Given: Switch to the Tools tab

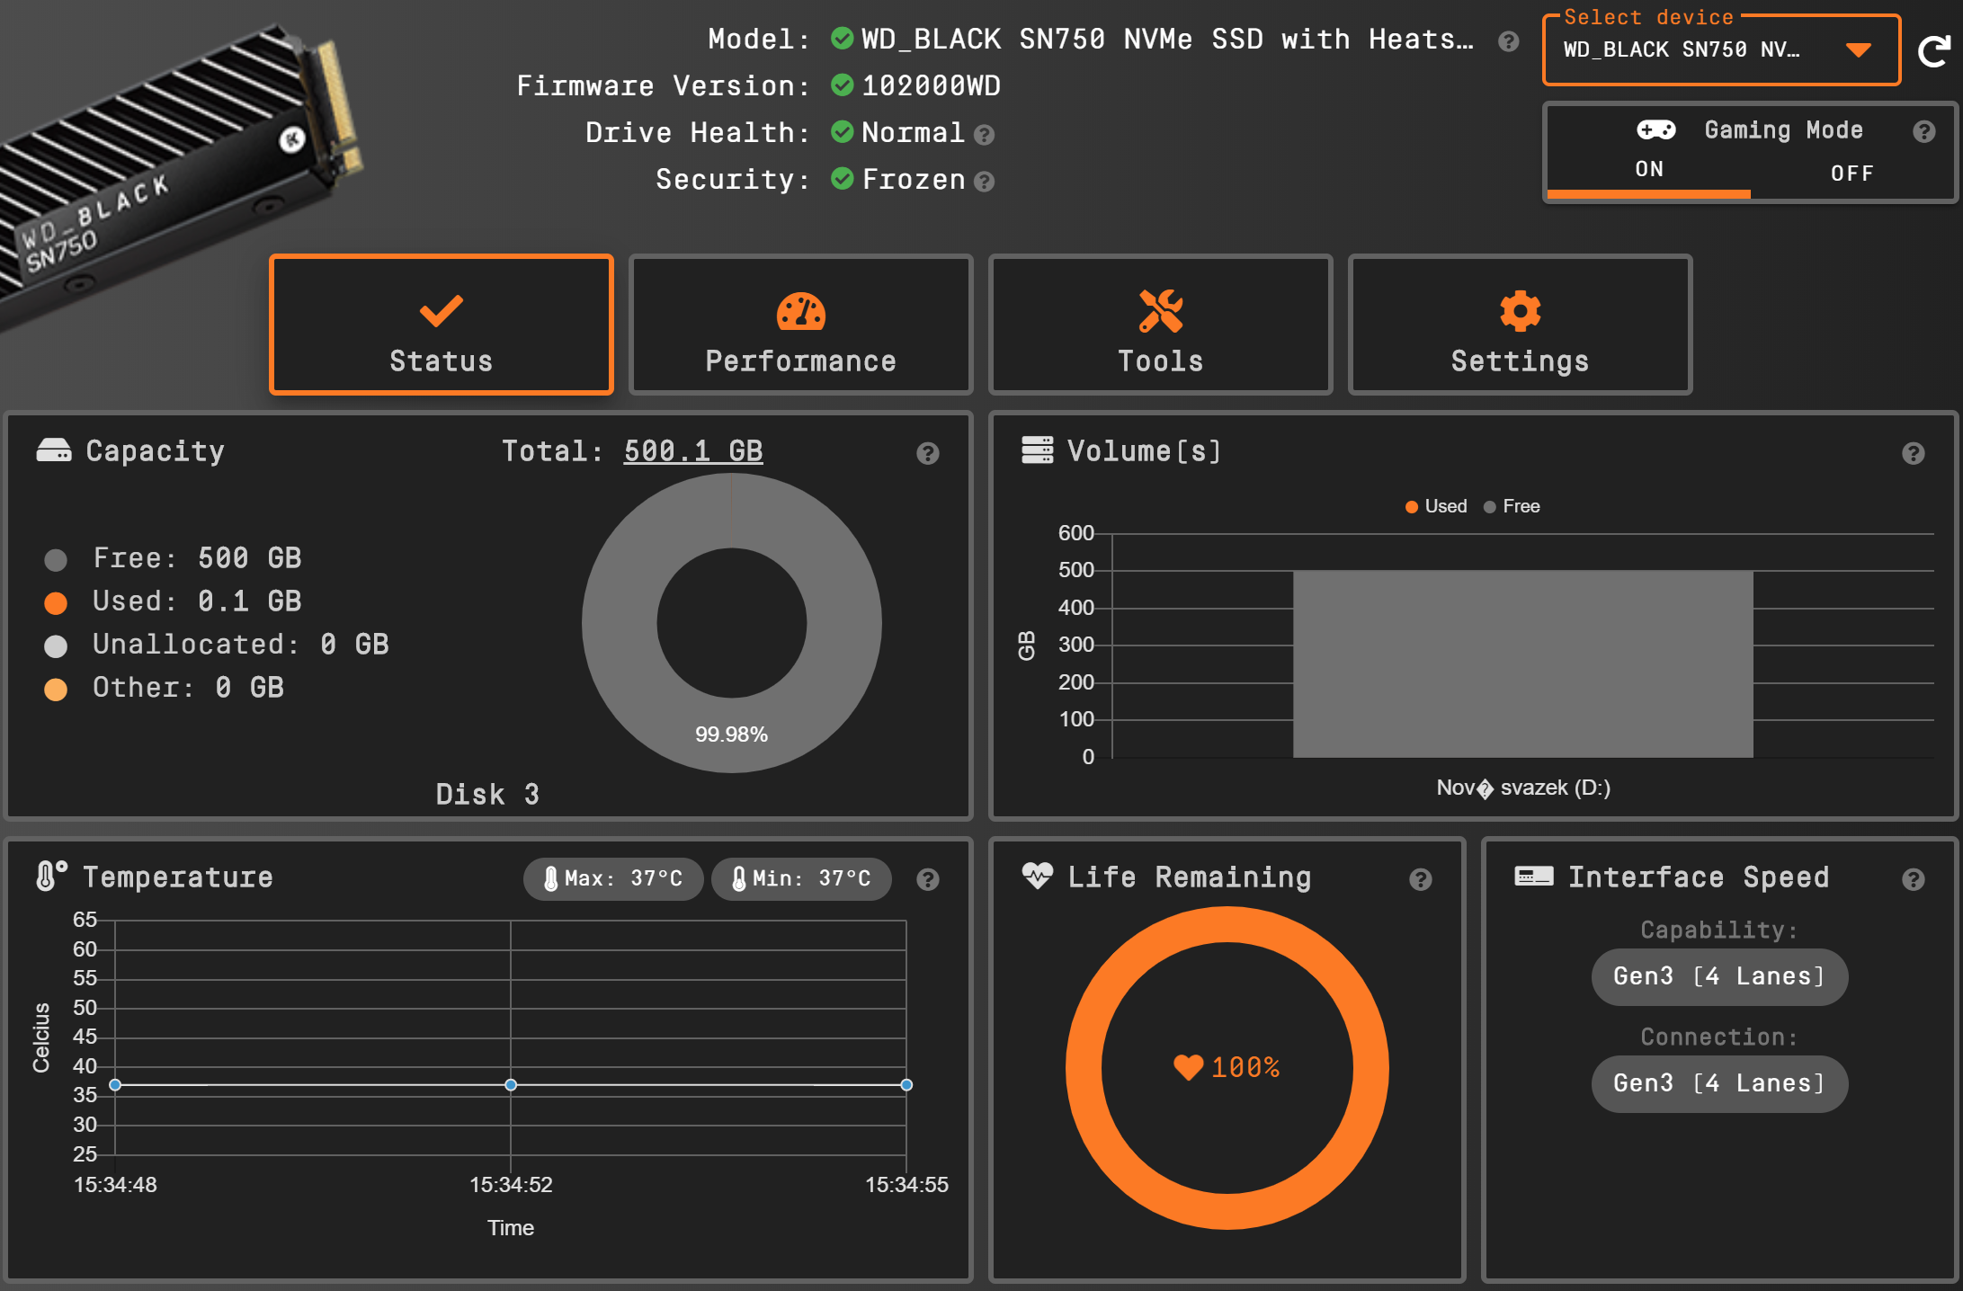Looking at the screenshot, I should pos(1160,325).
